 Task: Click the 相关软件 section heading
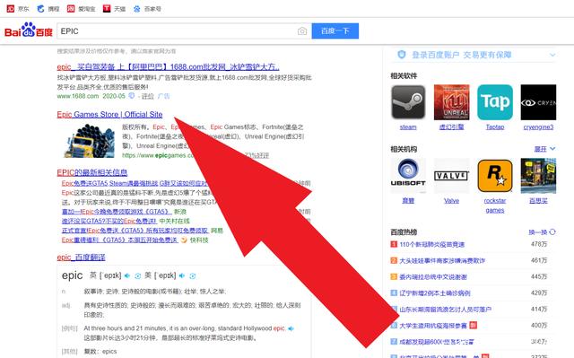click(x=404, y=76)
